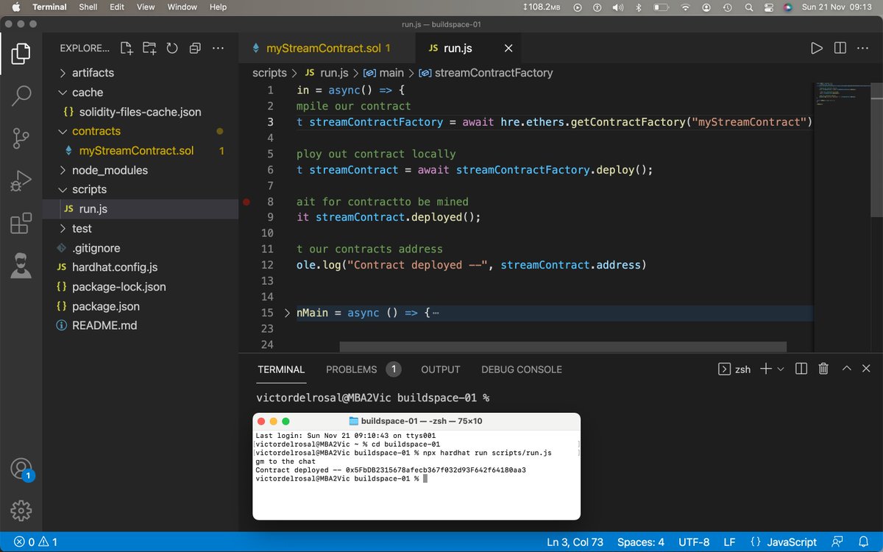Open hardhat.config.js file
Image resolution: width=883 pixels, height=552 pixels.
coord(114,267)
